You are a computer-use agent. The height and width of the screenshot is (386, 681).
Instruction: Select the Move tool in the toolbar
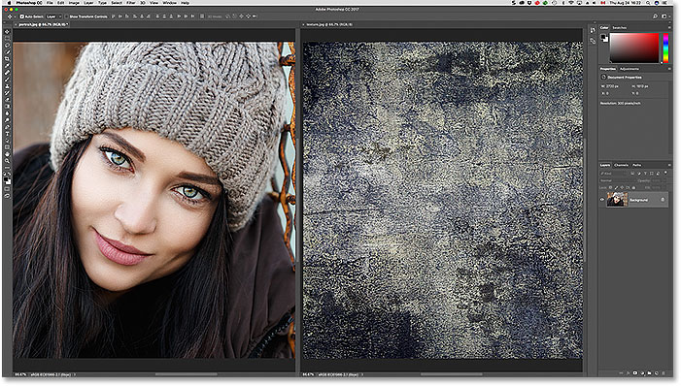[x=7, y=32]
